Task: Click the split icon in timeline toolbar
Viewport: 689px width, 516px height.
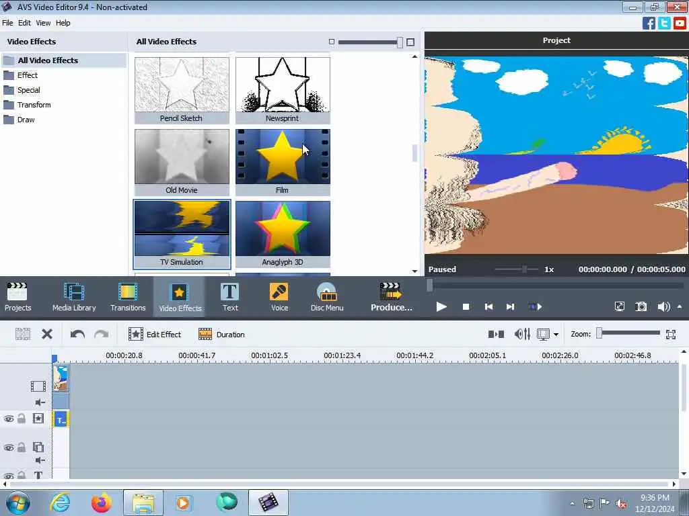Action: coord(23,335)
